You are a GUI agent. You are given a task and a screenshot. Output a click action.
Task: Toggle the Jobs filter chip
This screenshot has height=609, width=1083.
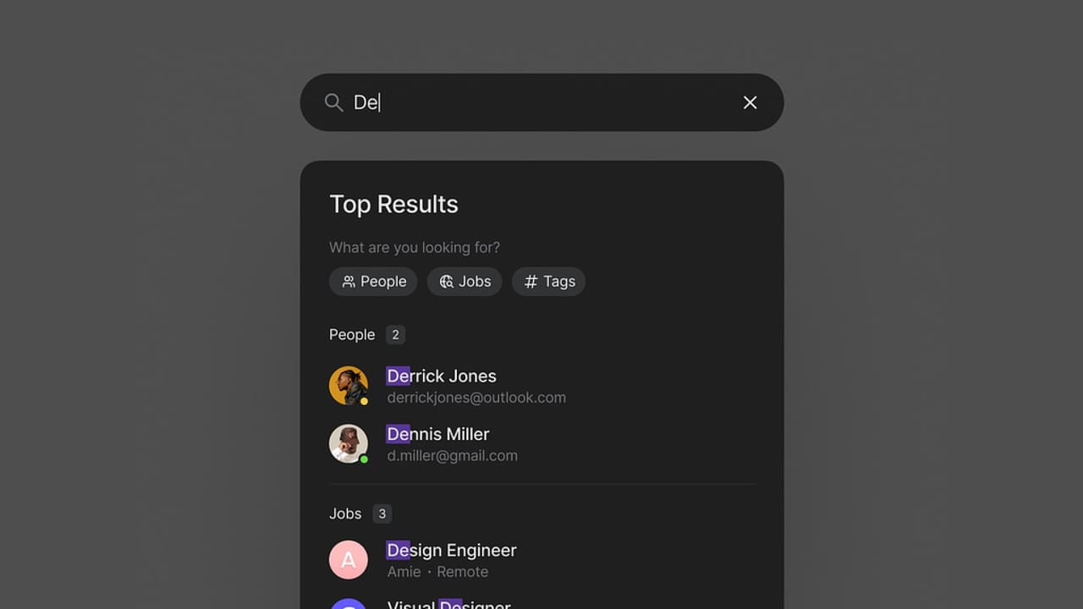464,282
